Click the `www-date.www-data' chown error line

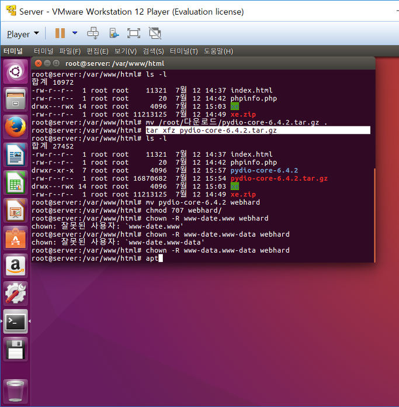[x=118, y=243]
